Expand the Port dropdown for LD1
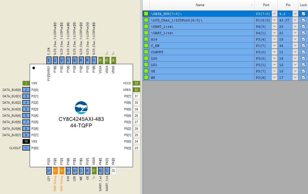This screenshot has width=308, height=194. (274, 65)
